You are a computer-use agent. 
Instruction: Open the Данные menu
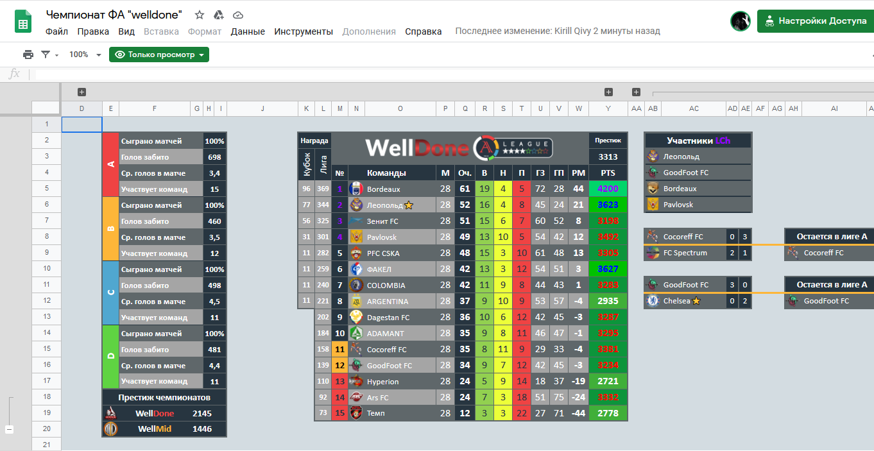tap(248, 31)
